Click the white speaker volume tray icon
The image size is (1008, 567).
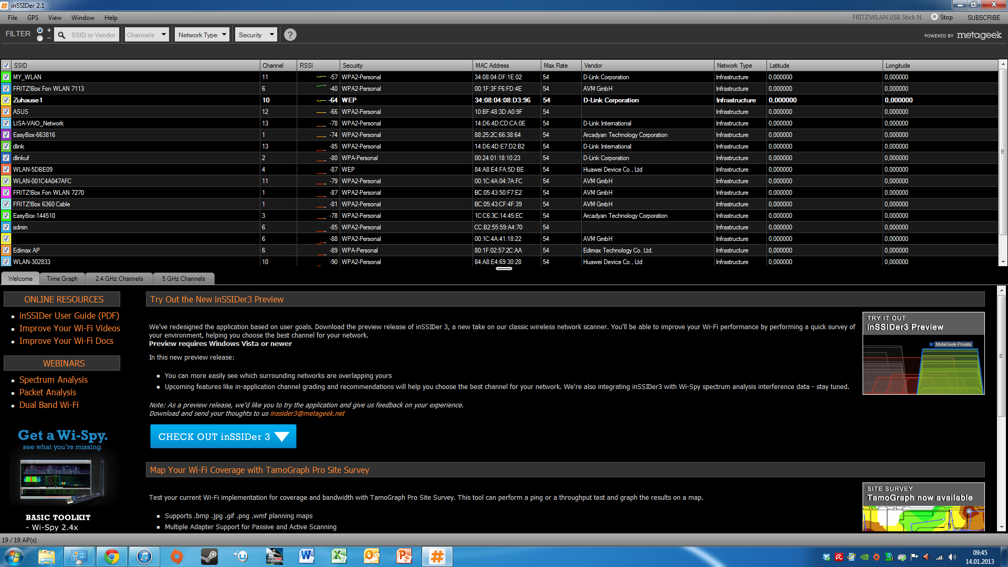coord(952,557)
